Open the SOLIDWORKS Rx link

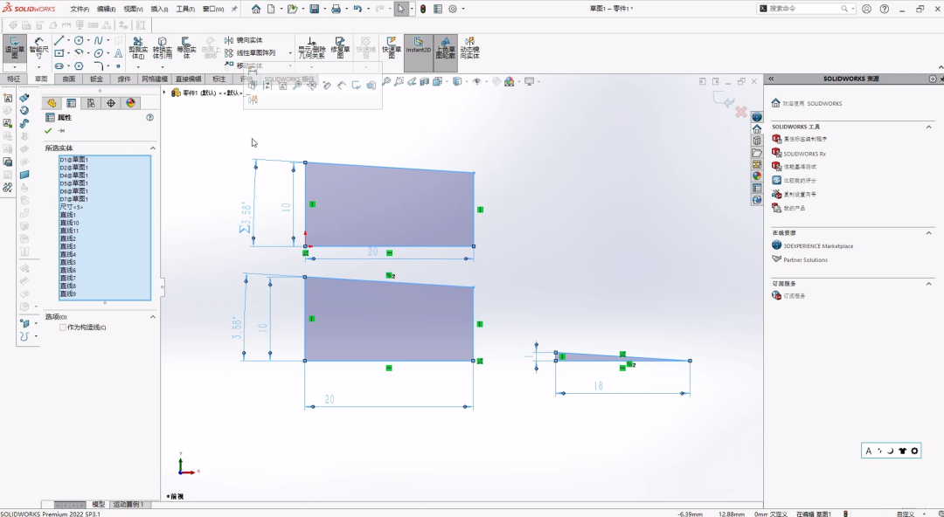pos(804,154)
